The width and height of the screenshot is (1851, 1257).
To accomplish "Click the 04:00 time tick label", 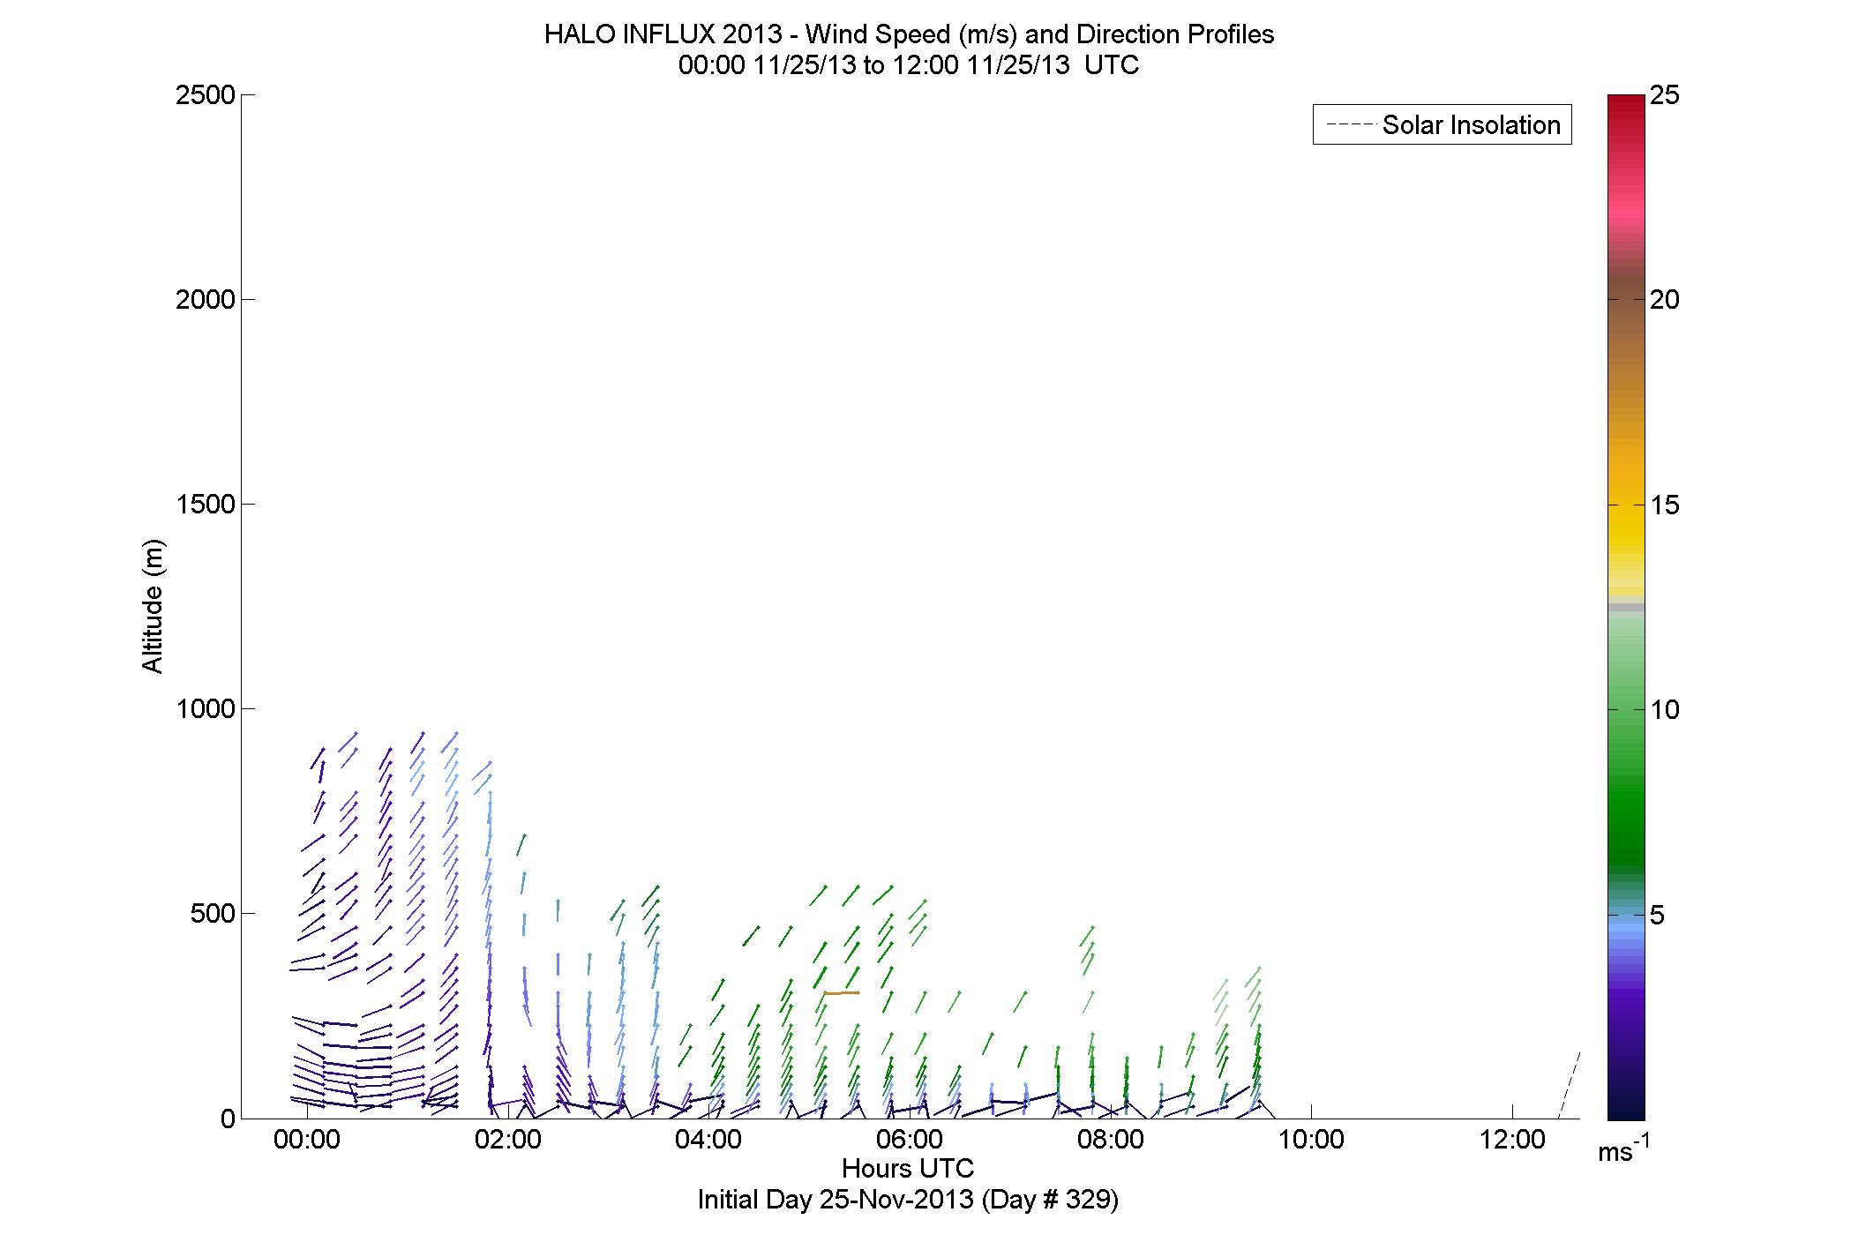I will point(708,1140).
